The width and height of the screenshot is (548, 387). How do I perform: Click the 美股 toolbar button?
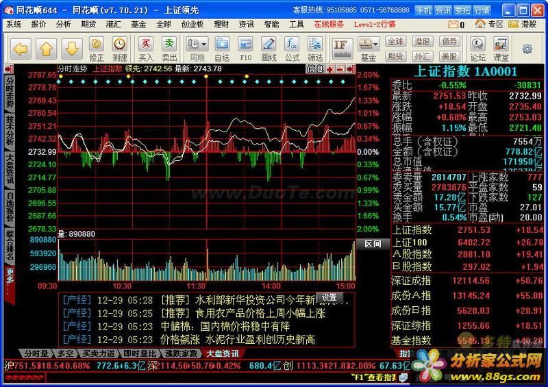tap(449, 56)
